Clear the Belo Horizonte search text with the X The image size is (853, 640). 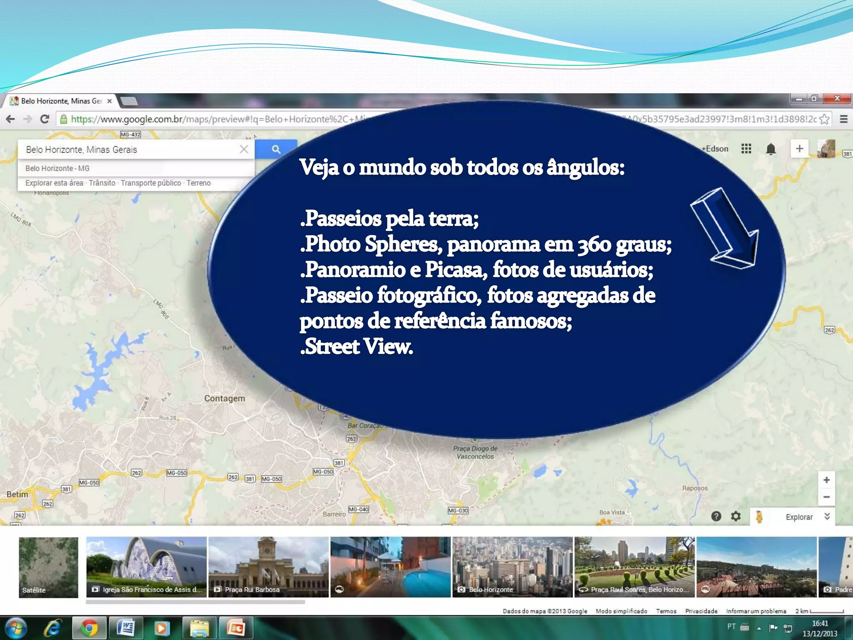pos(244,149)
